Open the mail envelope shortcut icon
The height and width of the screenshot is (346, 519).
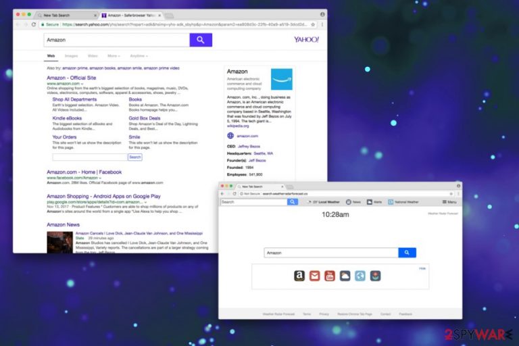coord(314,276)
